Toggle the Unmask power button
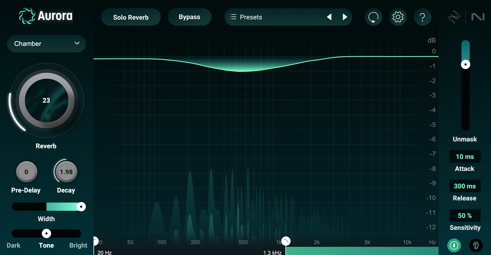Image resolution: width=491 pixels, height=255 pixels. click(454, 245)
